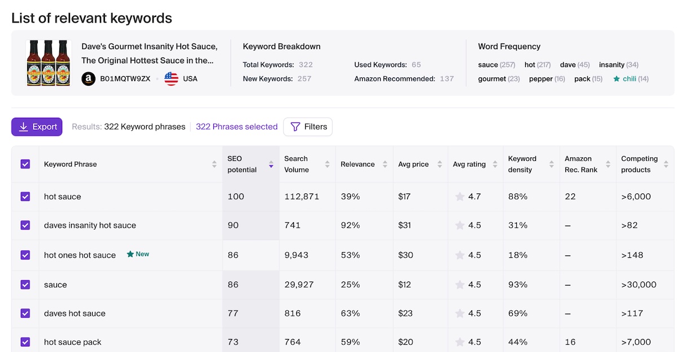Uncheck the hot sauce pack checkbox
Image resolution: width=677 pixels, height=352 pixels.
pos(25,342)
